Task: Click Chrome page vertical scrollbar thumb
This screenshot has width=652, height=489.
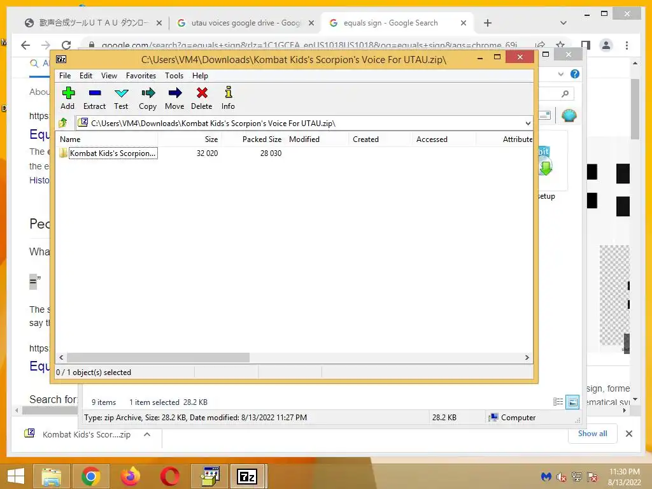Action: pyautogui.click(x=635, y=109)
